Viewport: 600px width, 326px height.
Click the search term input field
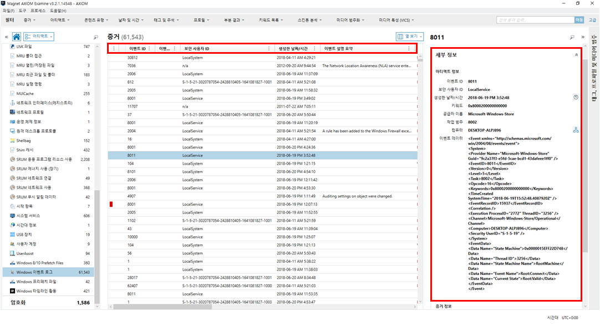[535, 20]
